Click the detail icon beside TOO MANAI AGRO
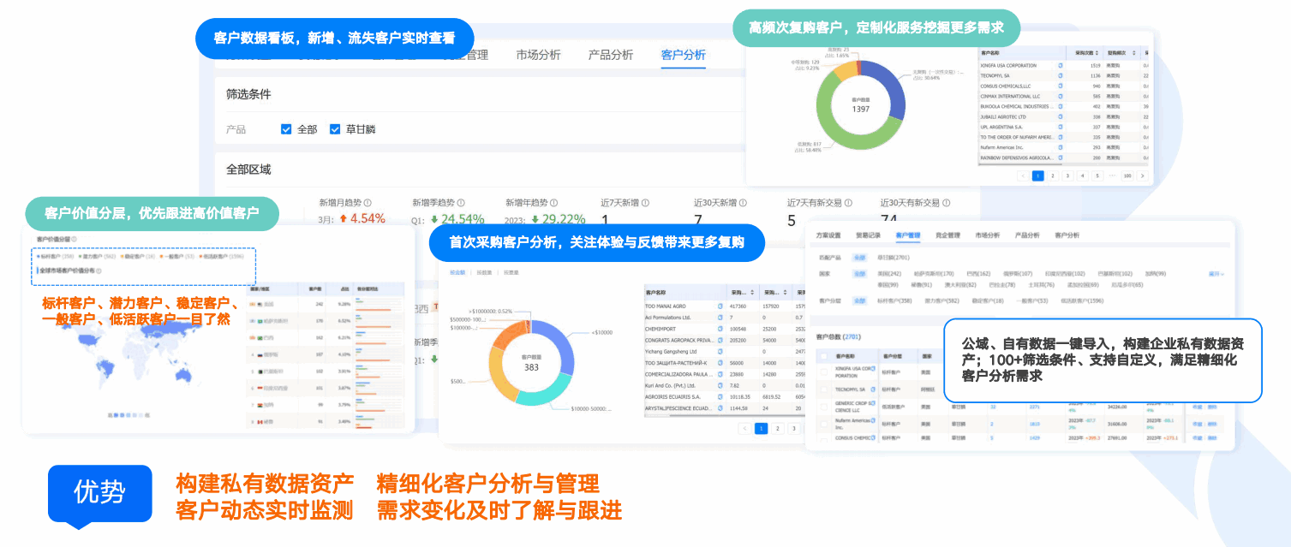Screen dimensions: 1291x547 [x=720, y=306]
